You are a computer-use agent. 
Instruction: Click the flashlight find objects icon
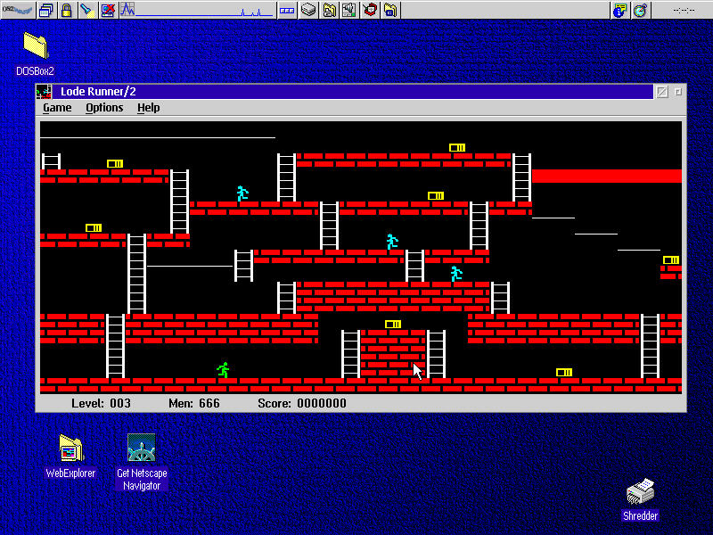(x=87, y=10)
